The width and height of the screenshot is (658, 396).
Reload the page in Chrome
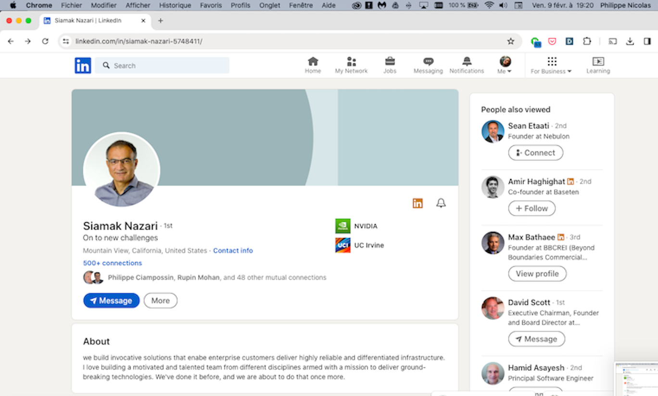point(45,41)
